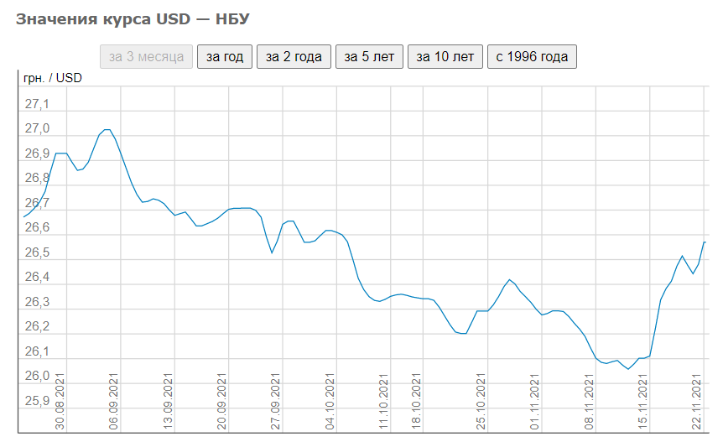
Task: Click the 26,5 y-axis tick label
Action: (x=37, y=252)
